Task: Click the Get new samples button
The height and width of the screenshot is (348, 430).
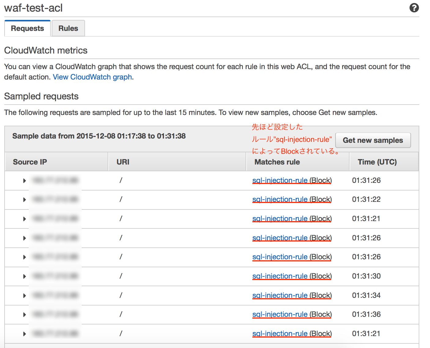Action: point(373,140)
